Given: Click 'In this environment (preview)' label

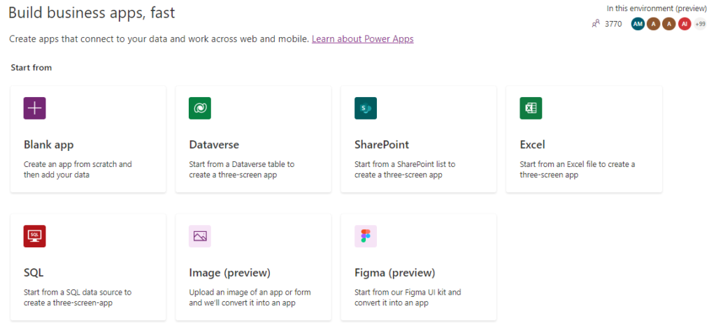Looking at the screenshot, I should click(x=657, y=8).
